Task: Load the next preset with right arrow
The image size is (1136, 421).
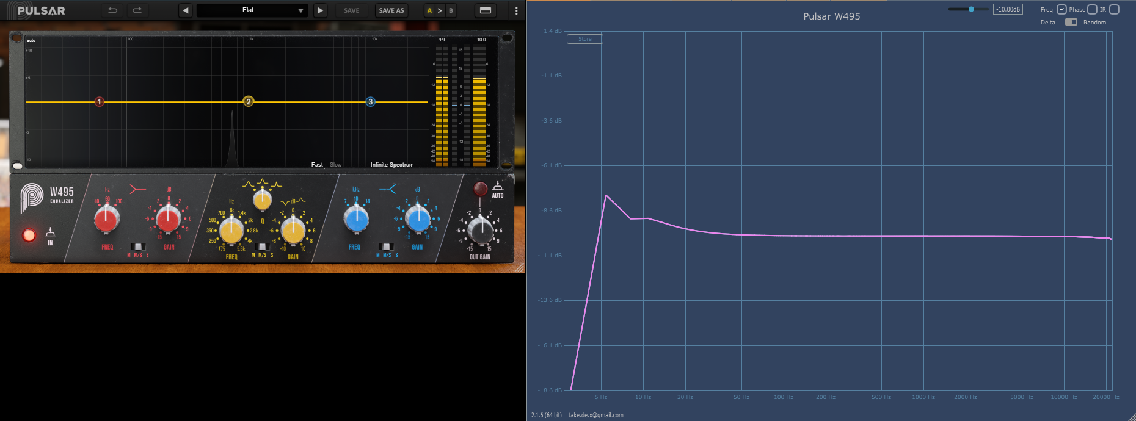Action: point(320,10)
